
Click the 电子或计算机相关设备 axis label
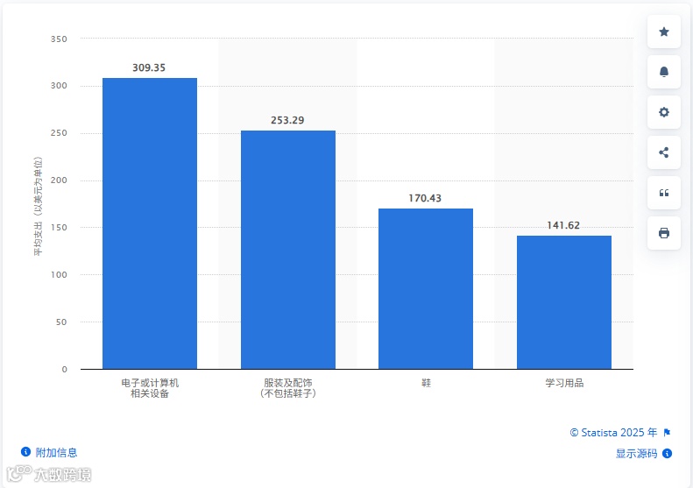[x=150, y=388]
